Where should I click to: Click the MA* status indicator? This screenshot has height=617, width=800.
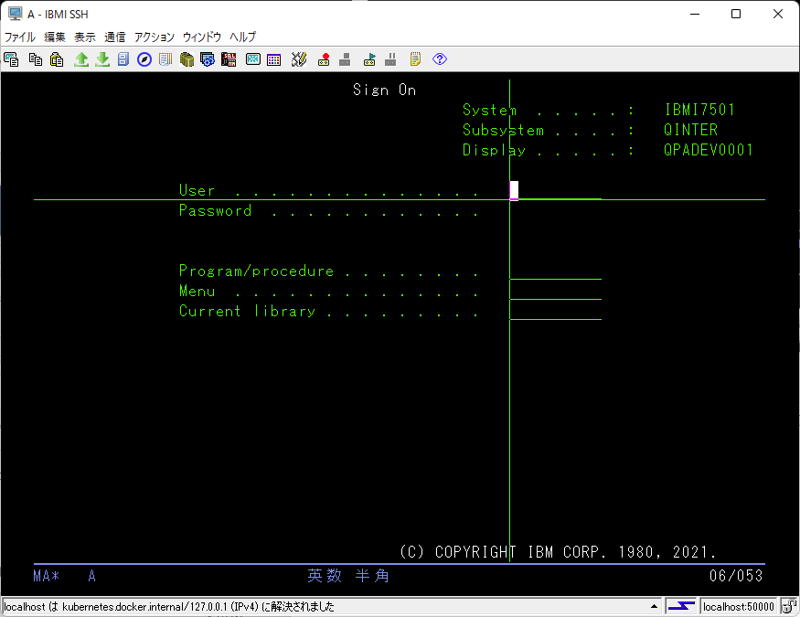pos(46,576)
